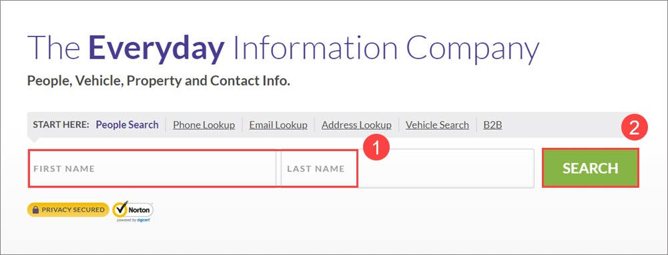Click the green SEARCH button
Screen dimensions: 668x255
(x=590, y=168)
